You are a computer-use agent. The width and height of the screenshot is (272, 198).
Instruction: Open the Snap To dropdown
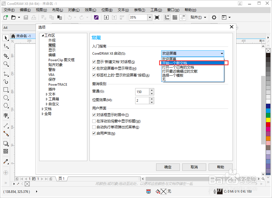205,17
